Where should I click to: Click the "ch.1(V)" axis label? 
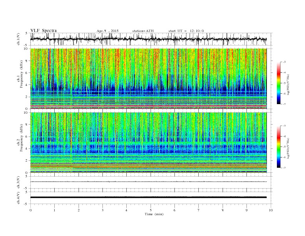pyautogui.click(x=18, y=39)
